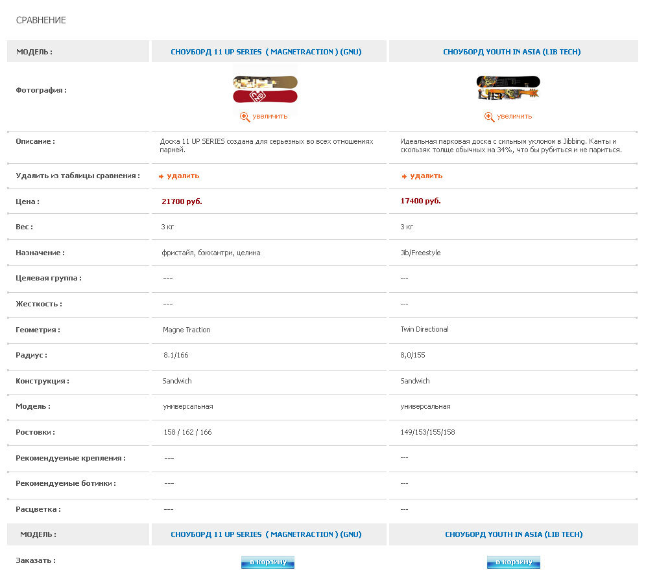Click the Геометрия : row label
The image size is (646, 583).
pos(38,330)
